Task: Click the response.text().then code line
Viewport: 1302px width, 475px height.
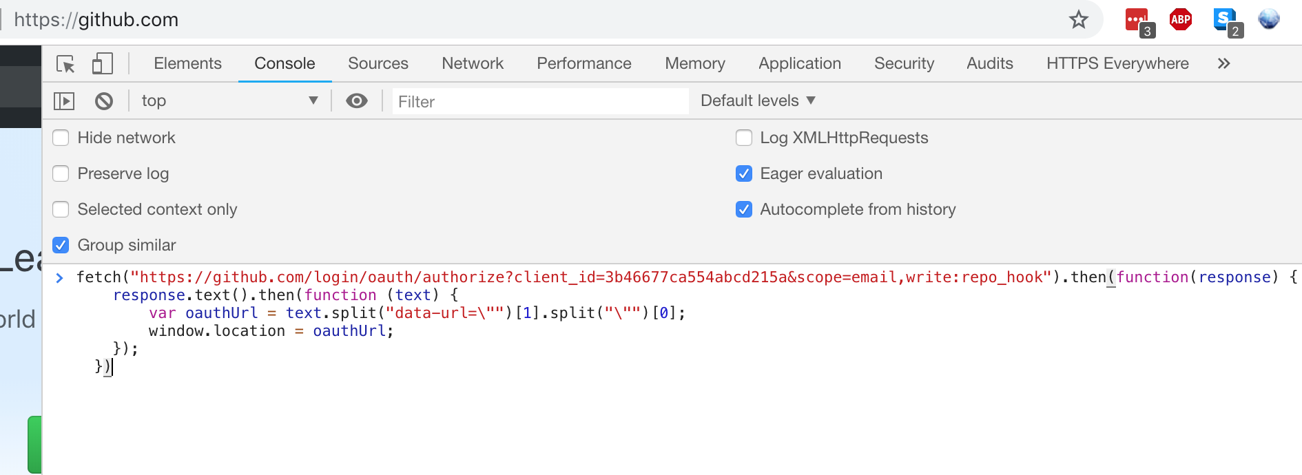Action: tap(285, 295)
